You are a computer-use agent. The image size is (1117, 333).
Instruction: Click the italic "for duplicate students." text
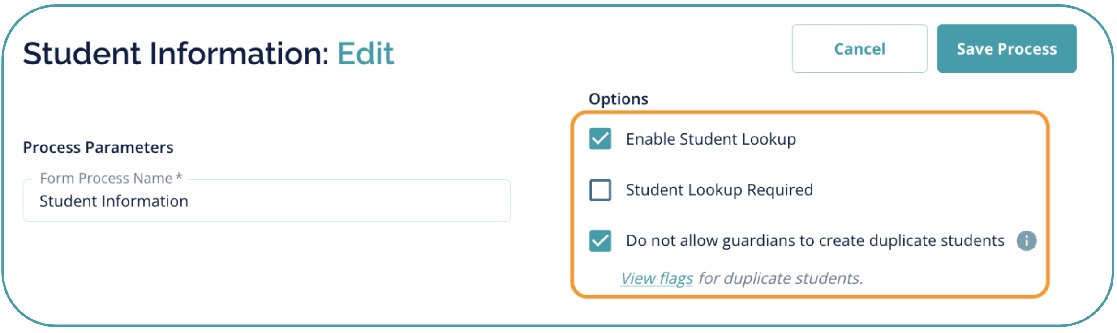(x=780, y=278)
